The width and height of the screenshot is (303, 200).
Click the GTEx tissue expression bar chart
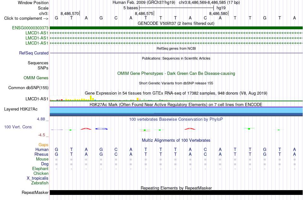pos(110,98)
